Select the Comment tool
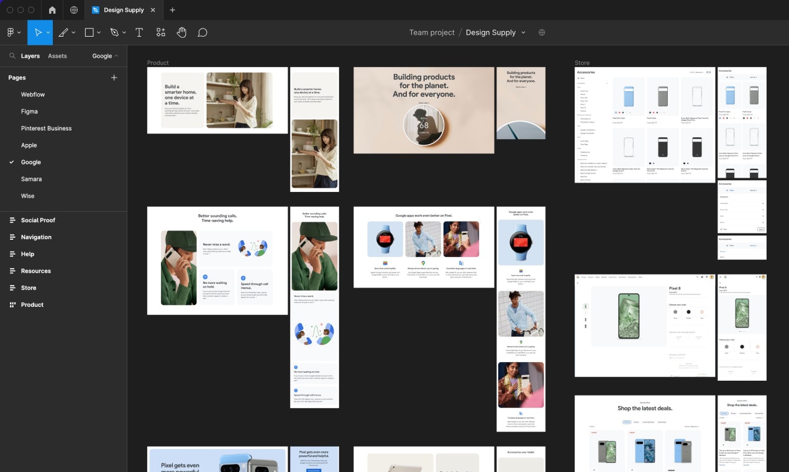Screen dimensions: 789x472 [x=203, y=32]
